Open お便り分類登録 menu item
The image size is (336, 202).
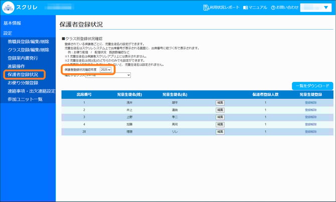[x=23, y=83]
